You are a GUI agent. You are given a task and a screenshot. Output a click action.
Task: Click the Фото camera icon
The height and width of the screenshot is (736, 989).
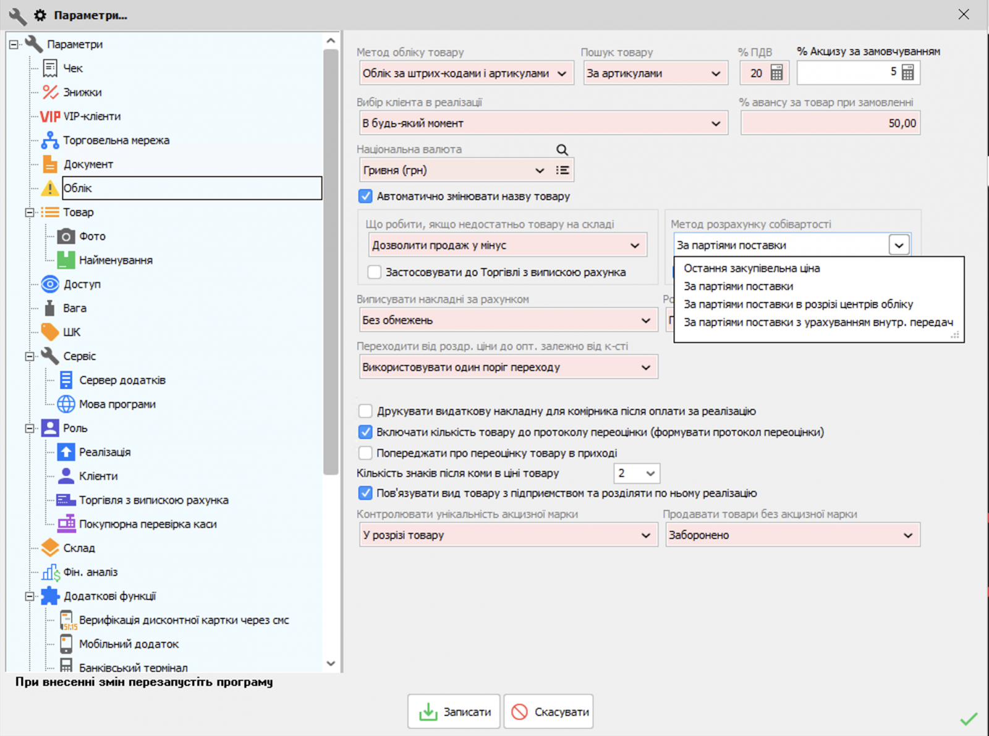[x=66, y=236]
